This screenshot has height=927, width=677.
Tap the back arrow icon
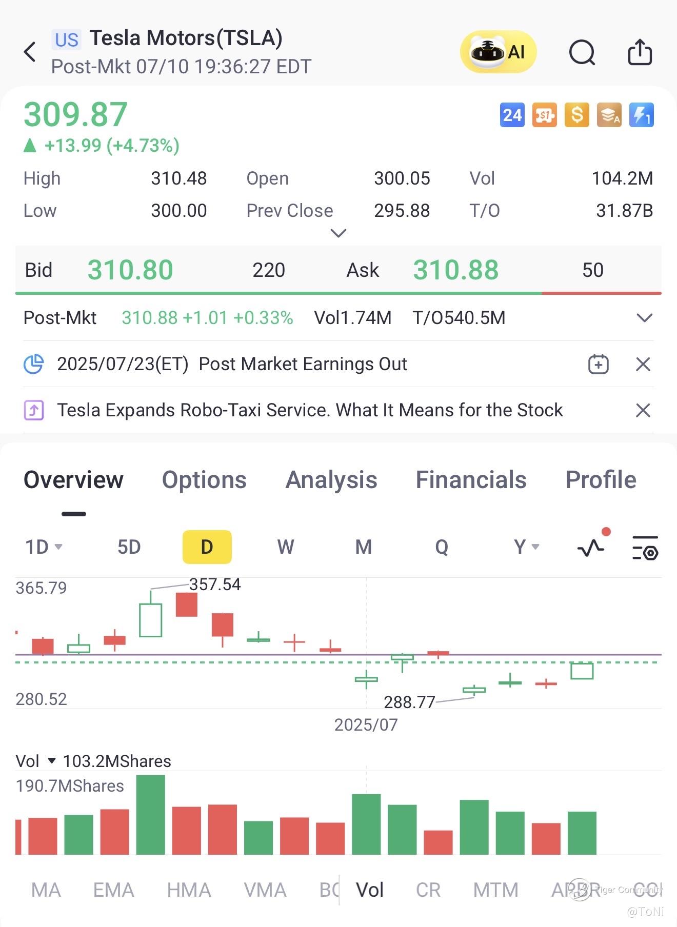point(30,52)
